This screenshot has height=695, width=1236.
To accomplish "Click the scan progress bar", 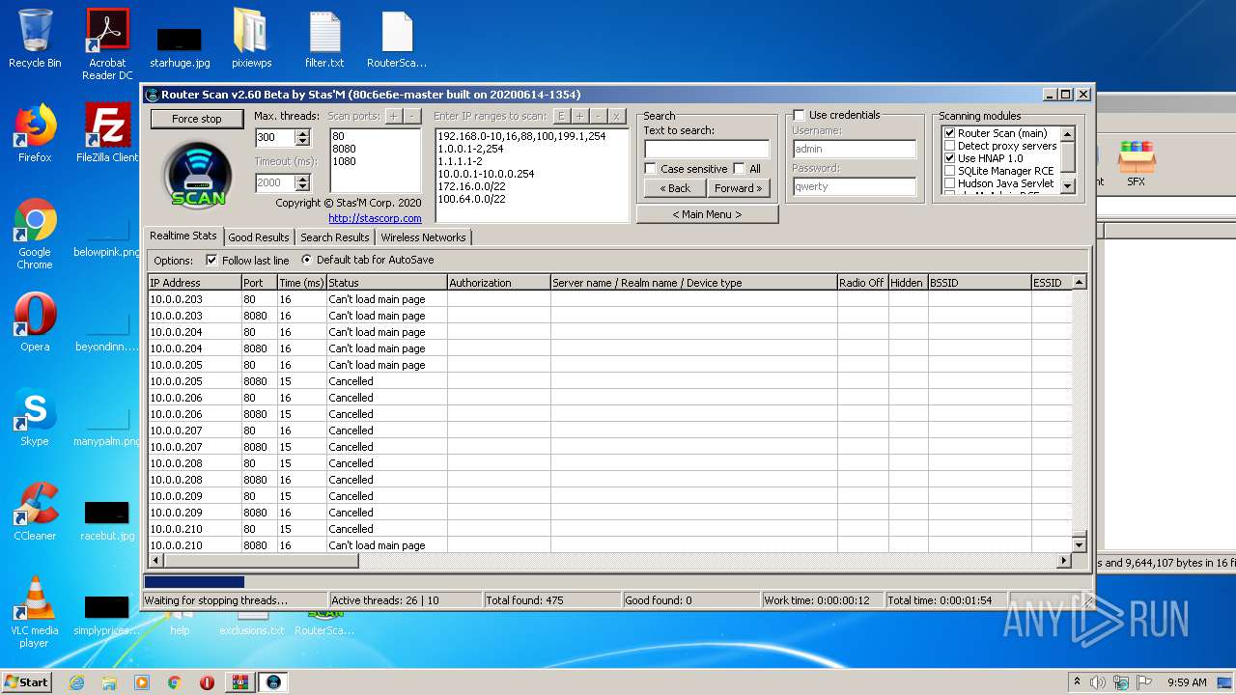I will coord(617,582).
